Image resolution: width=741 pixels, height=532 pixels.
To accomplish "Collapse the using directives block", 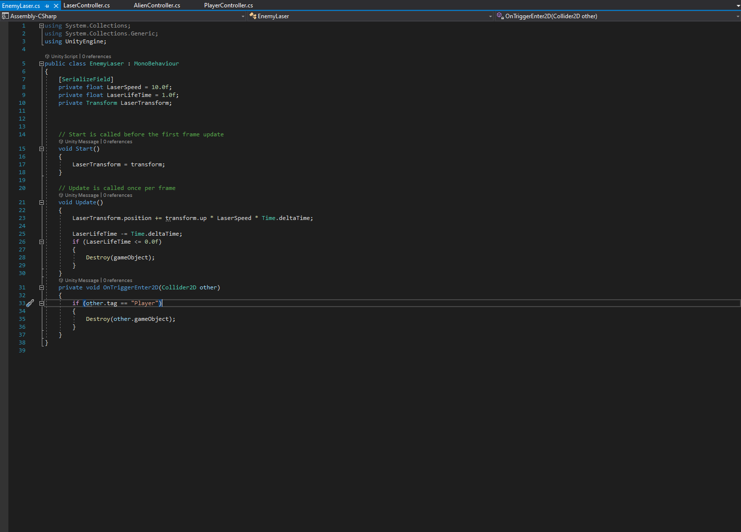I will pyautogui.click(x=41, y=26).
